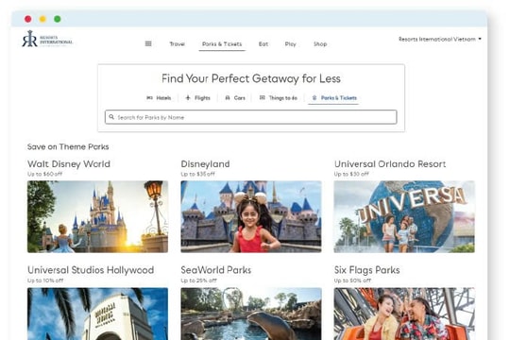The height and width of the screenshot is (340, 510).
Task: Click the ticket icon beside Parks & Tickets
Action: [x=314, y=97]
